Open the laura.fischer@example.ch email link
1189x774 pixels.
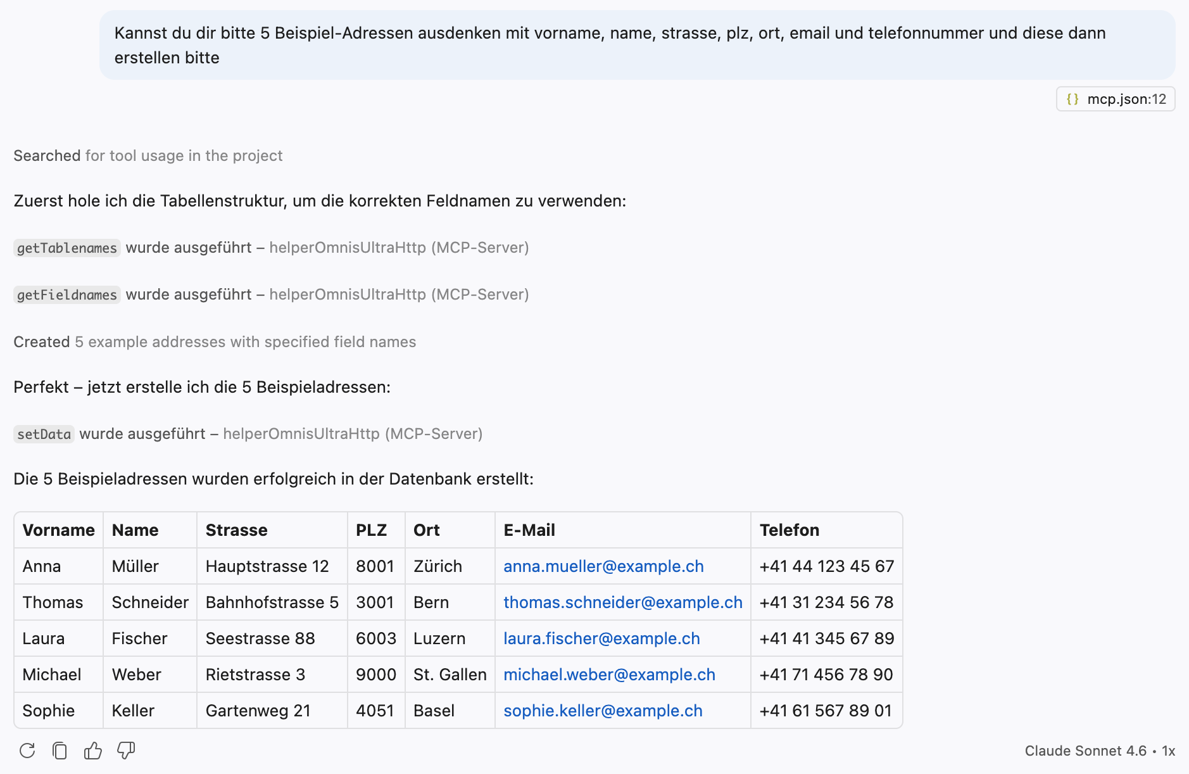pyautogui.click(x=601, y=638)
